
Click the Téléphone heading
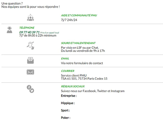[x=27, y=28]
